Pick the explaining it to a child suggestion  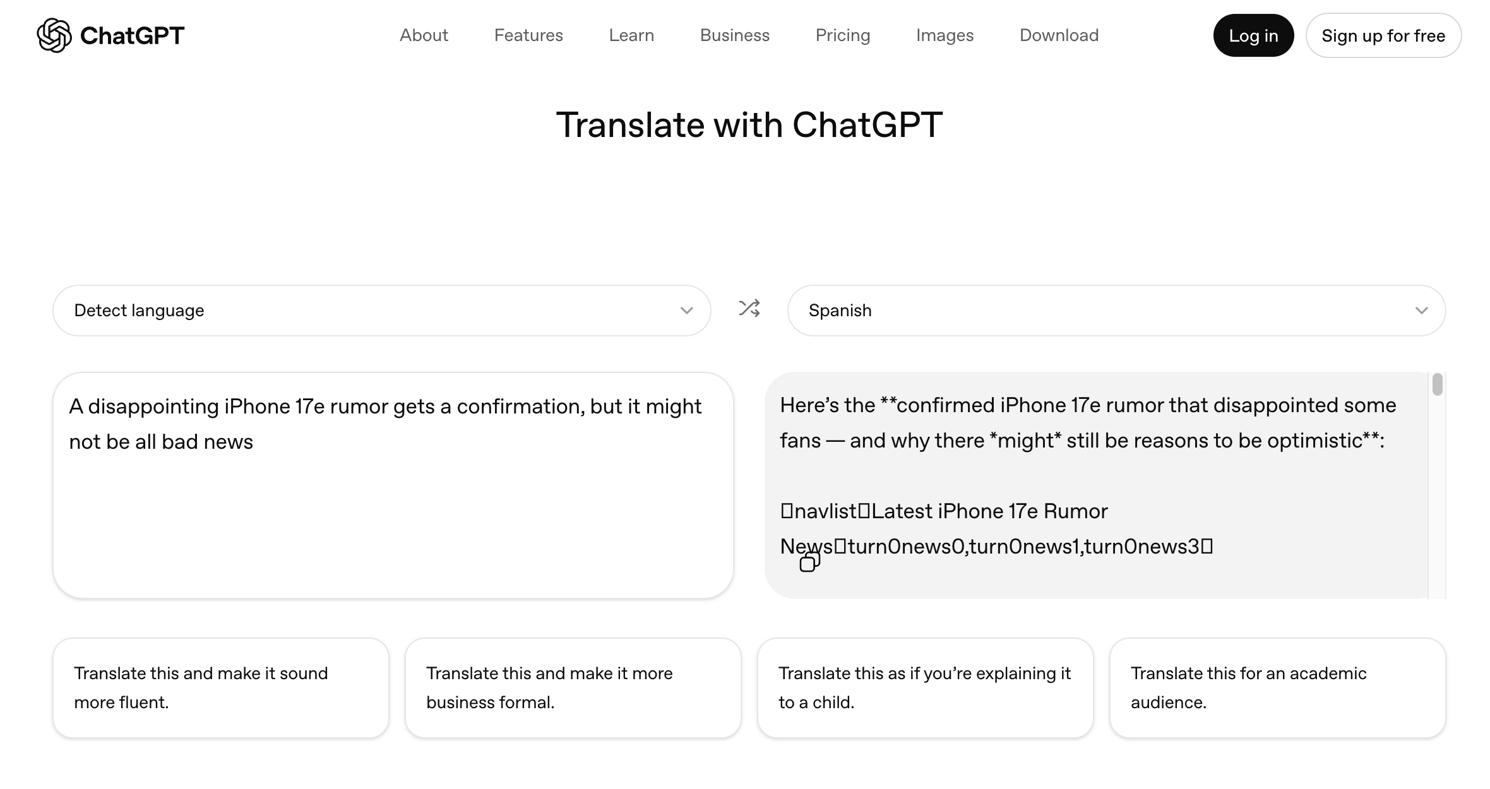[925, 687]
